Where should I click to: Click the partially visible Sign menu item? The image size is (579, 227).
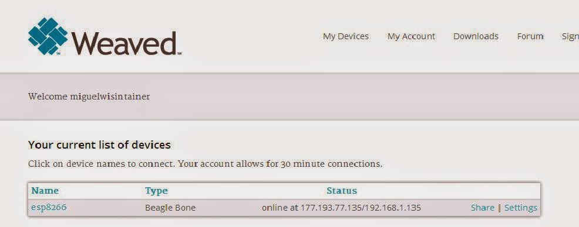tap(570, 37)
